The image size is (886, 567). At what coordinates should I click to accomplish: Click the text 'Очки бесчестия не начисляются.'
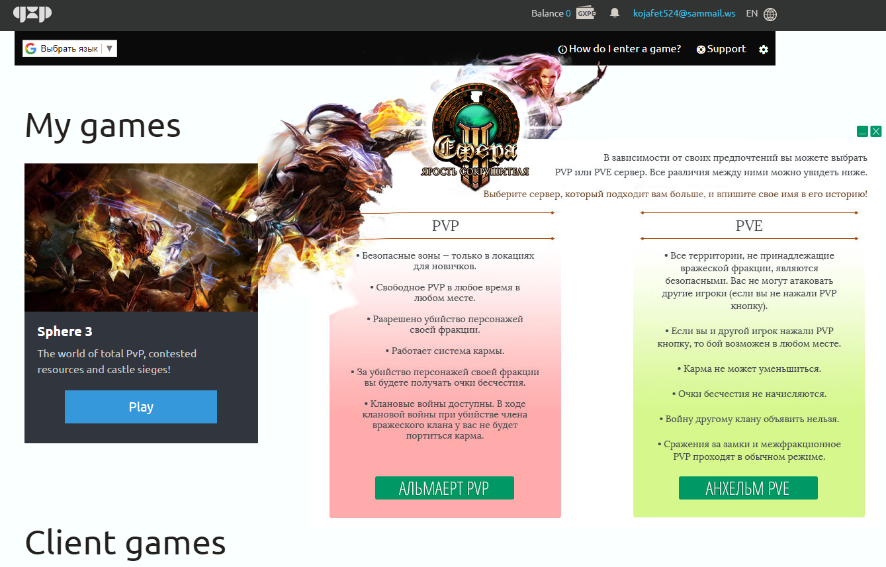tap(749, 394)
